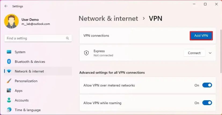Click the back arrow icon
Viewport: 222px width, 115px height.
[6, 6]
